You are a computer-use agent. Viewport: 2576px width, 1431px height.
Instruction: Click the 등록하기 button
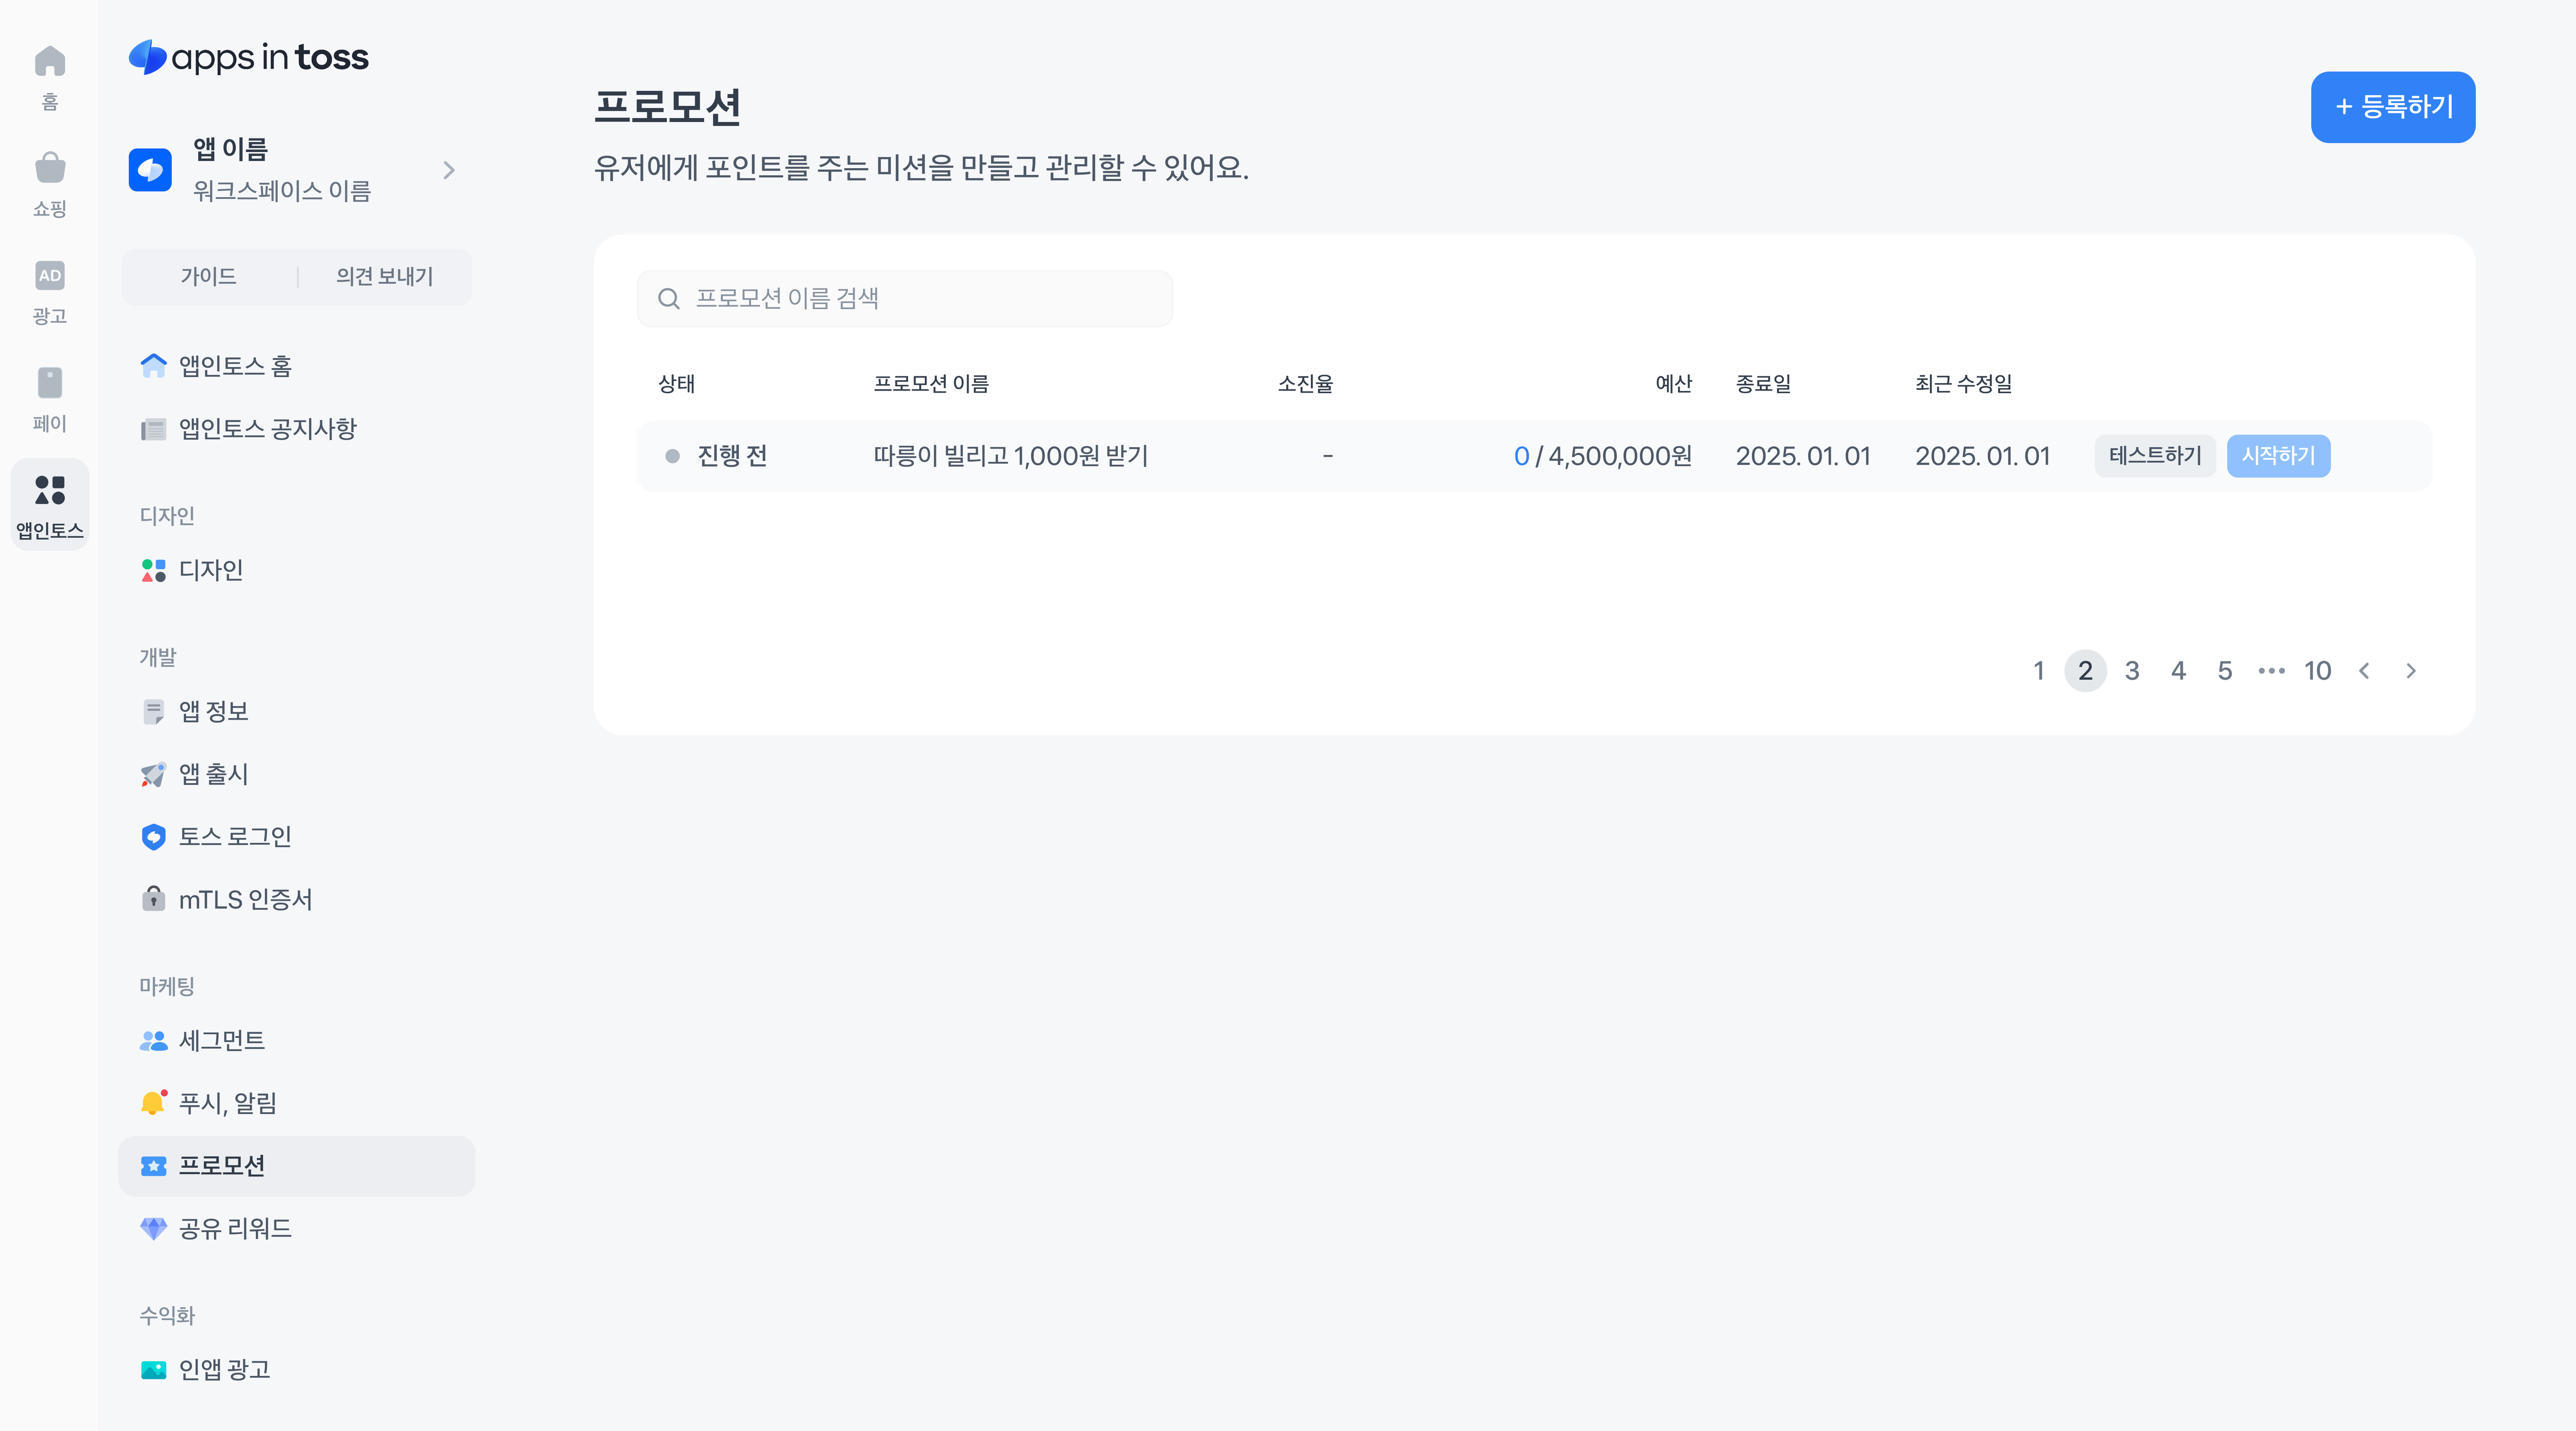tap(2392, 107)
